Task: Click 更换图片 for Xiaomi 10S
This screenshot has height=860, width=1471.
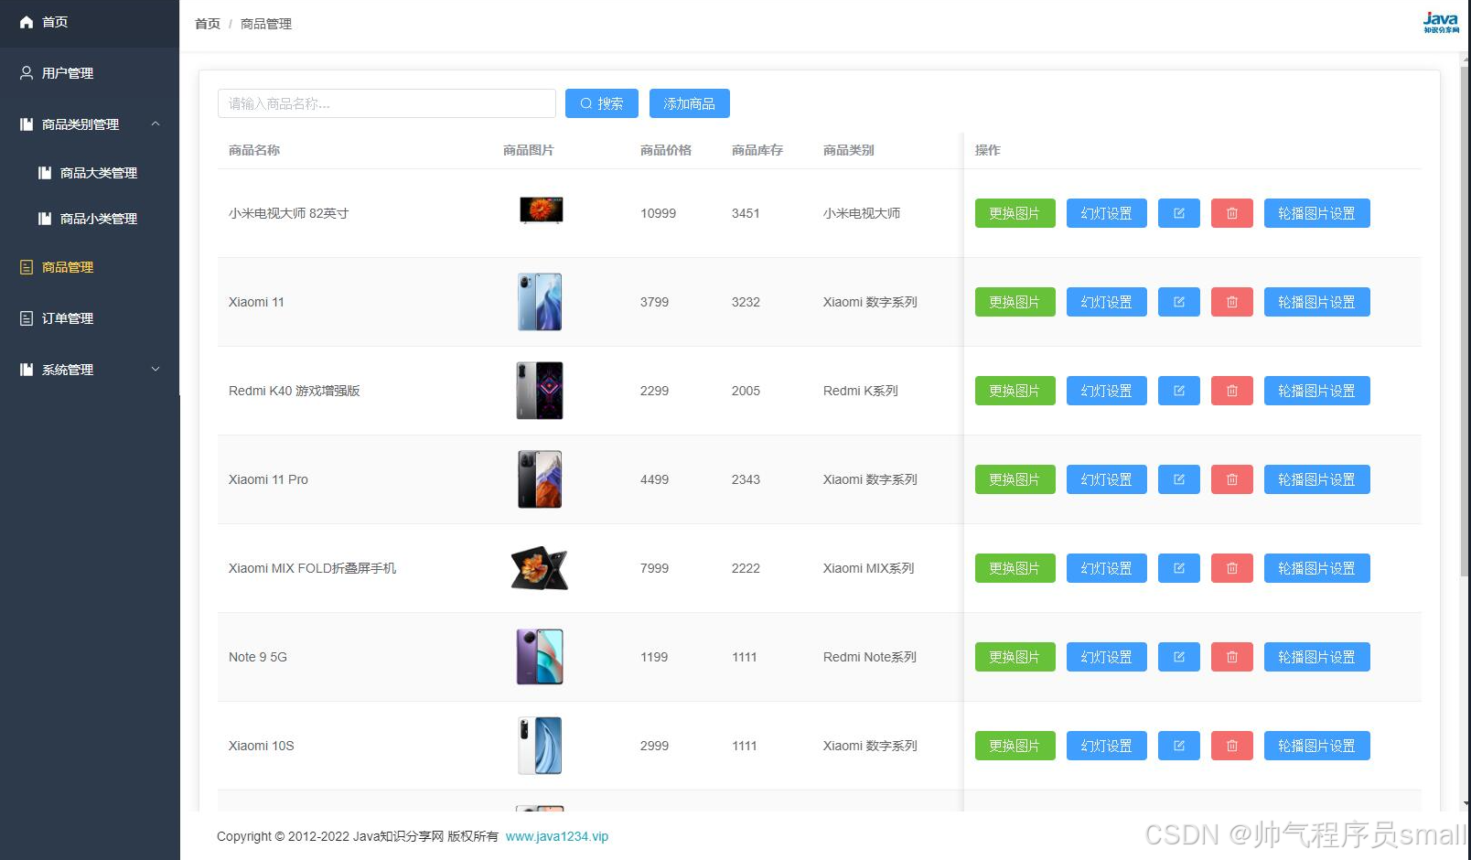Action: pos(1015,746)
